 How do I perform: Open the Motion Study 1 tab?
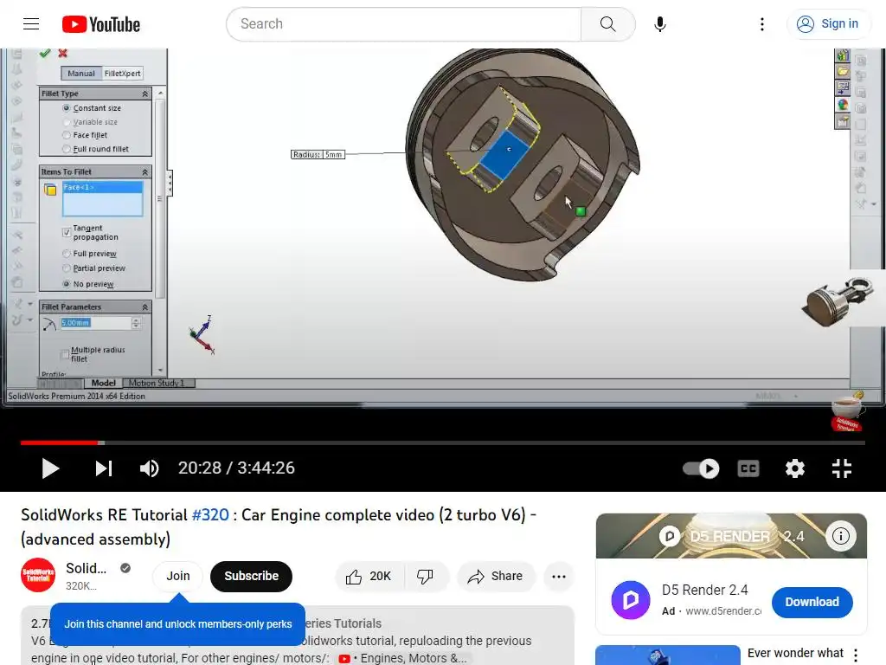[x=157, y=383]
